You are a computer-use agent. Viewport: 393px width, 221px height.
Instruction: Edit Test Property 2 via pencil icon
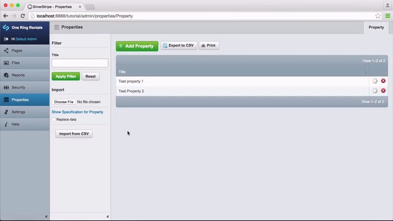pos(375,91)
